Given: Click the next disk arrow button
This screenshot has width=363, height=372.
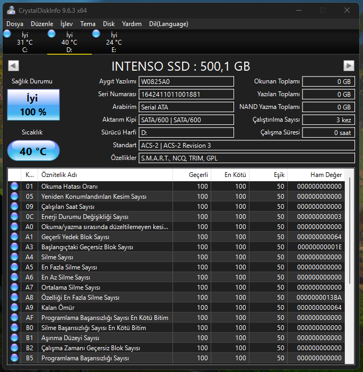Looking at the screenshot, I should point(349,66).
